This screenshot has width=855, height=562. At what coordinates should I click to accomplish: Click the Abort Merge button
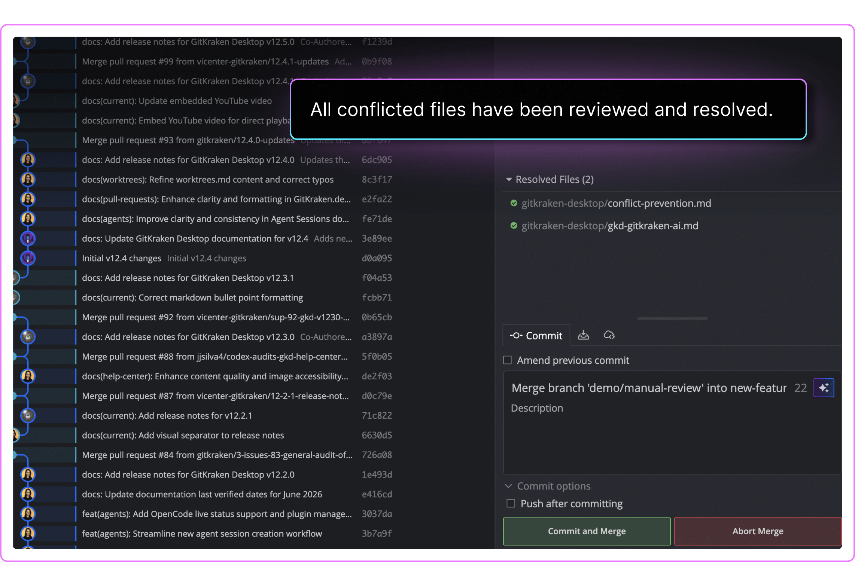(758, 531)
